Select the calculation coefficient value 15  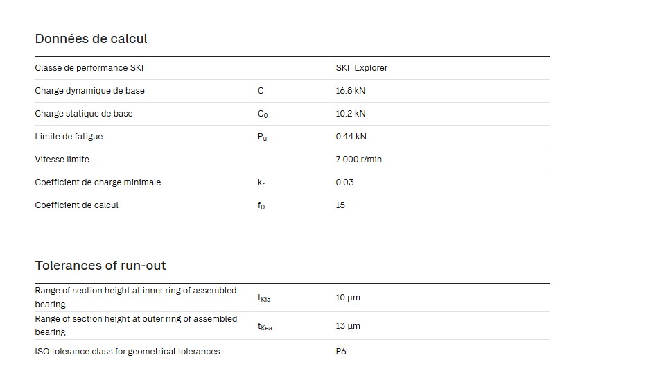coord(340,205)
